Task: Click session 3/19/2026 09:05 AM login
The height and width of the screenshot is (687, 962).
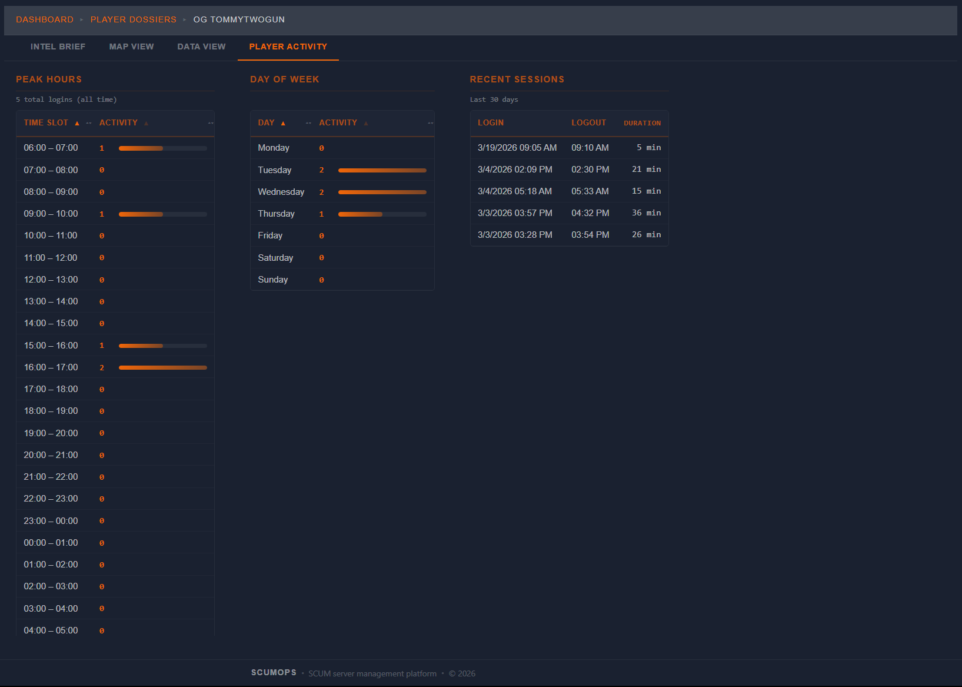Action: (517, 148)
